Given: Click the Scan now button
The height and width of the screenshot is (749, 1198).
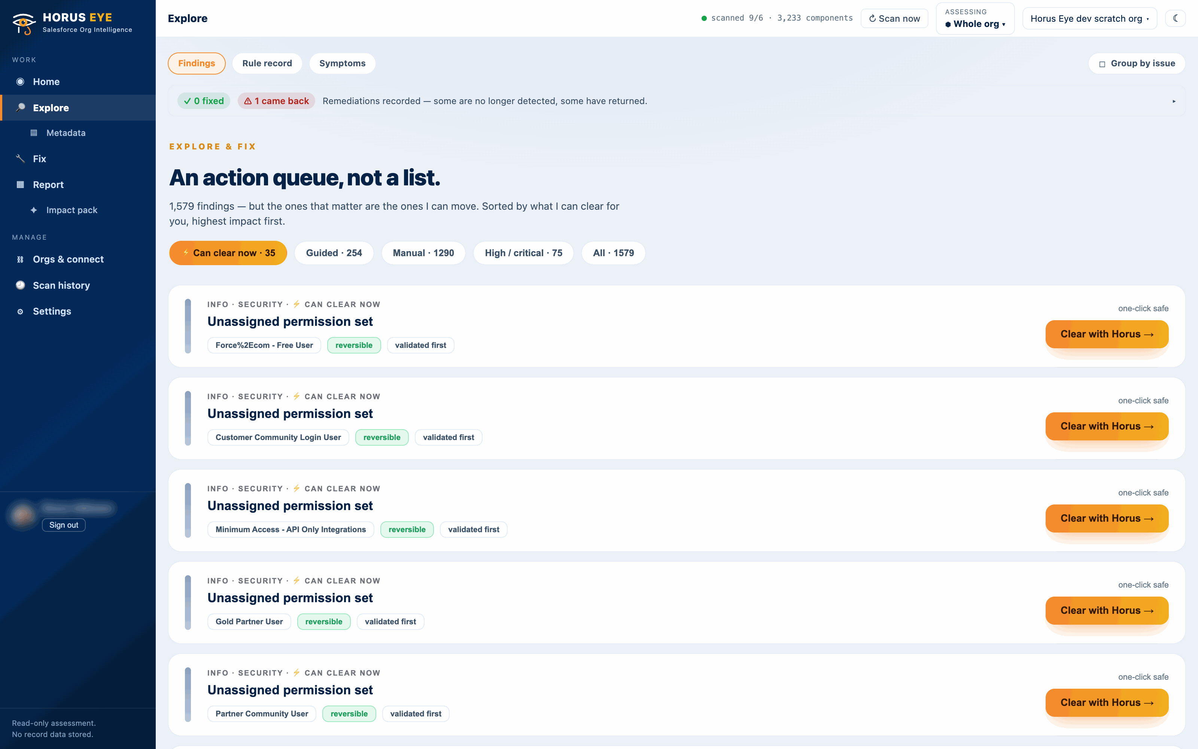Looking at the screenshot, I should point(894,18).
